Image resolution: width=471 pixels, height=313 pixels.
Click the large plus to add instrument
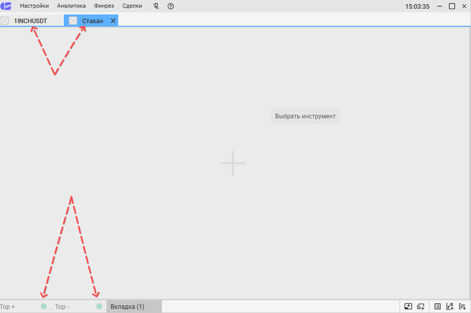tap(233, 163)
